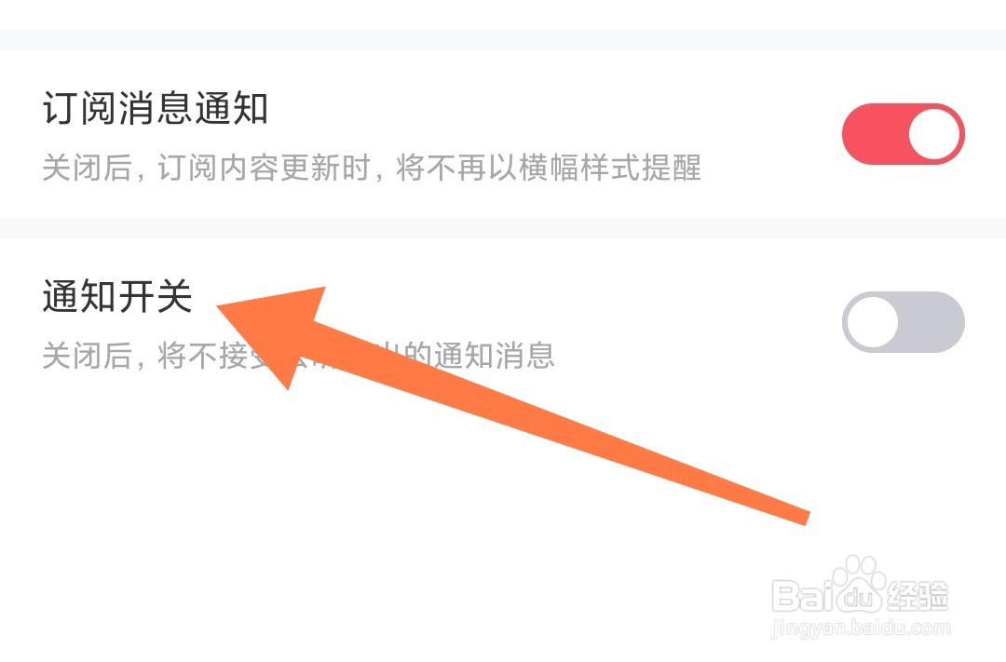Image resolution: width=1006 pixels, height=662 pixels.
Task: Tap the red track of the subscription toggle
Action: (875, 134)
